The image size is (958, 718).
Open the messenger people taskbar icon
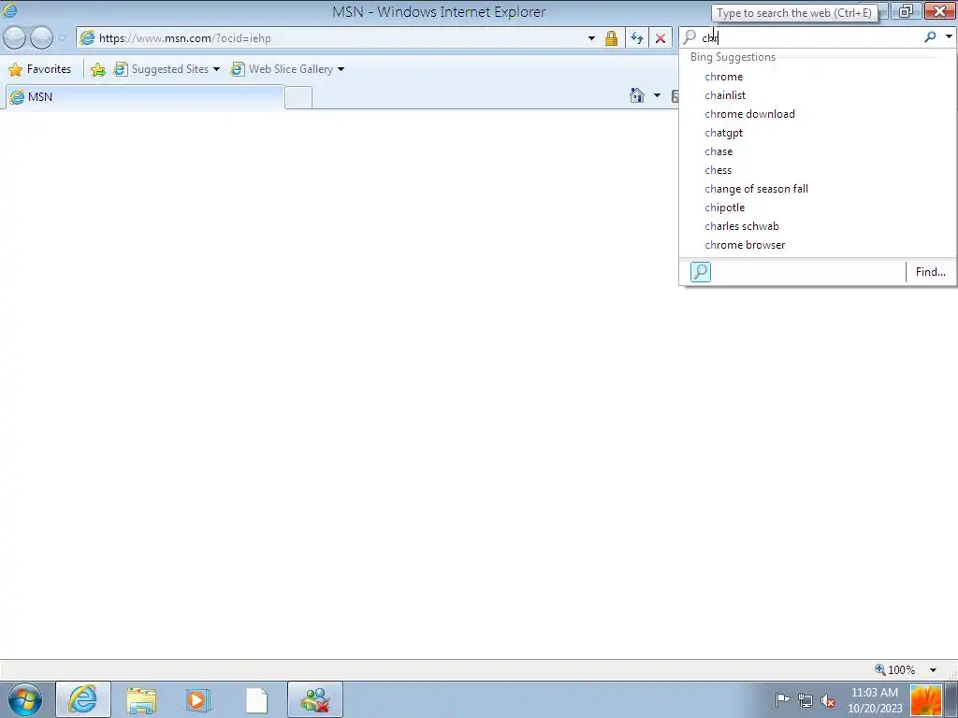[x=314, y=699]
